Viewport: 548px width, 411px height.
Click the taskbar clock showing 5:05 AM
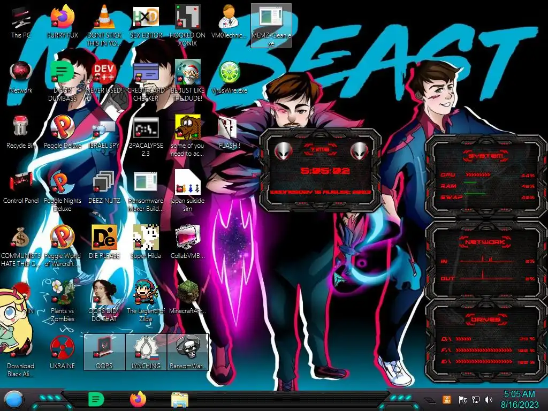[x=520, y=399]
